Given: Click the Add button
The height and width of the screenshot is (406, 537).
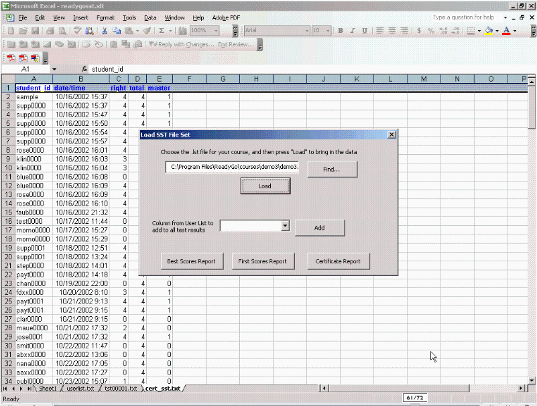Looking at the screenshot, I should (x=320, y=228).
